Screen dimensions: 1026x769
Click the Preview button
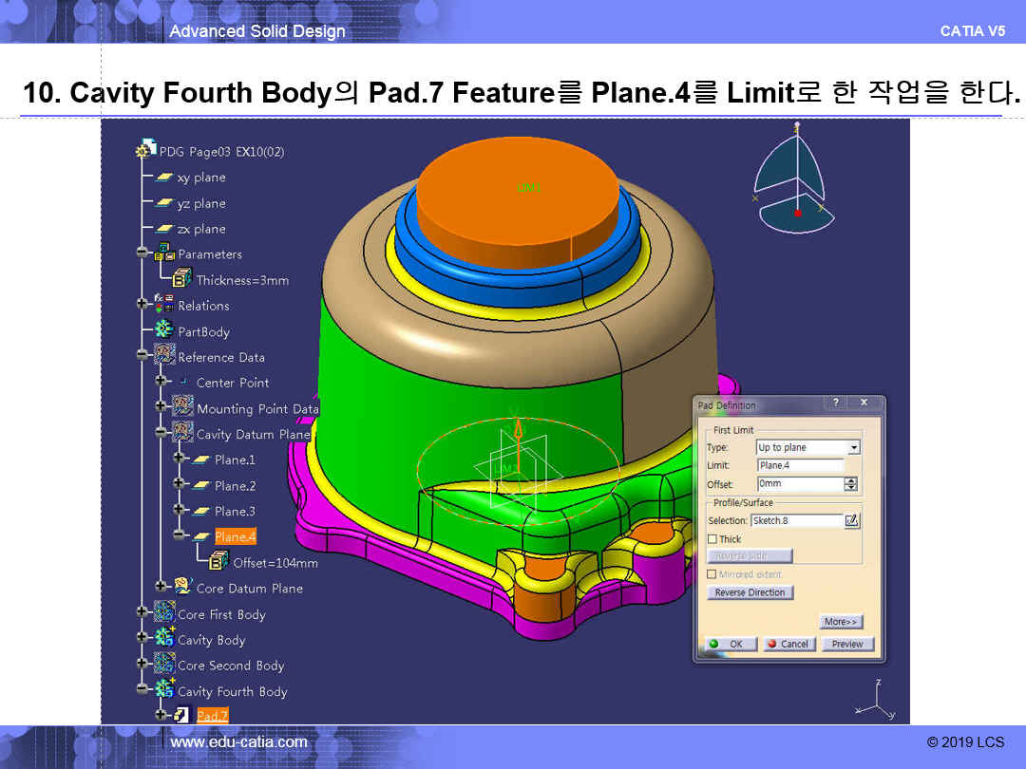[846, 644]
